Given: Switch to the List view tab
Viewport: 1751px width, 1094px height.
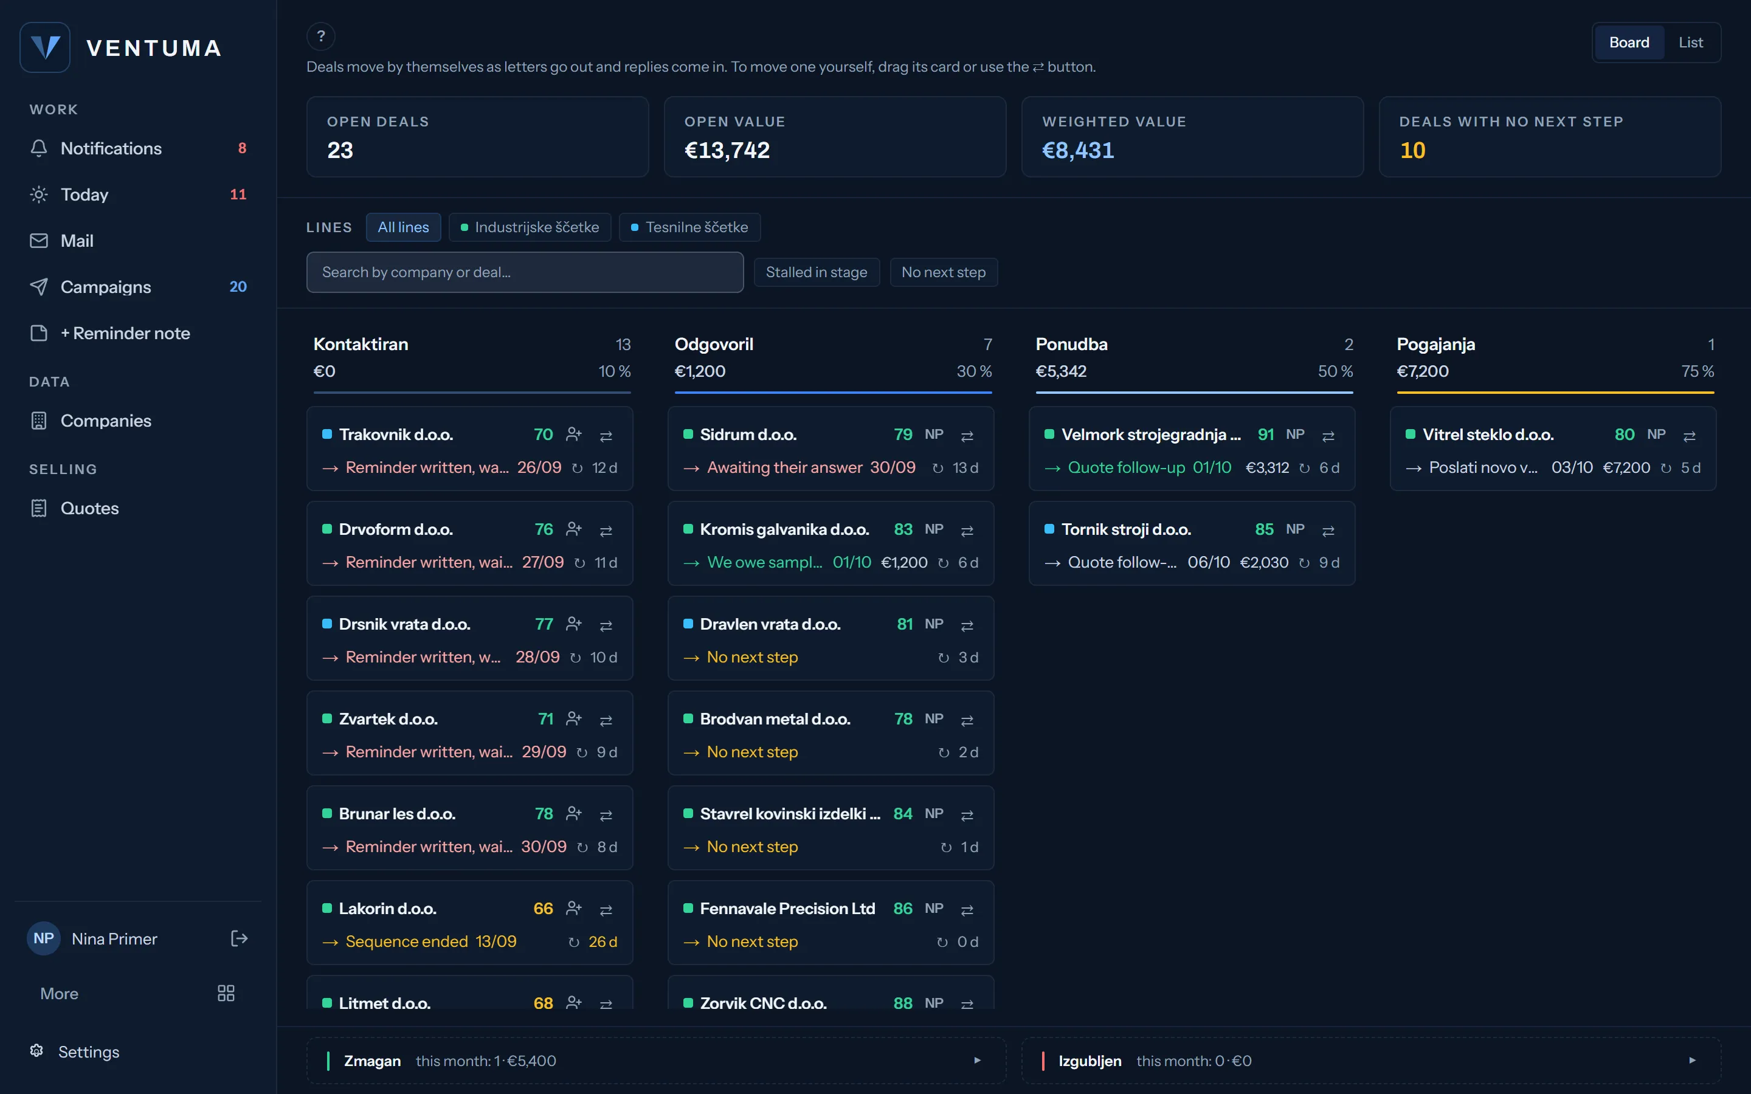Looking at the screenshot, I should [x=1690, y=43].
